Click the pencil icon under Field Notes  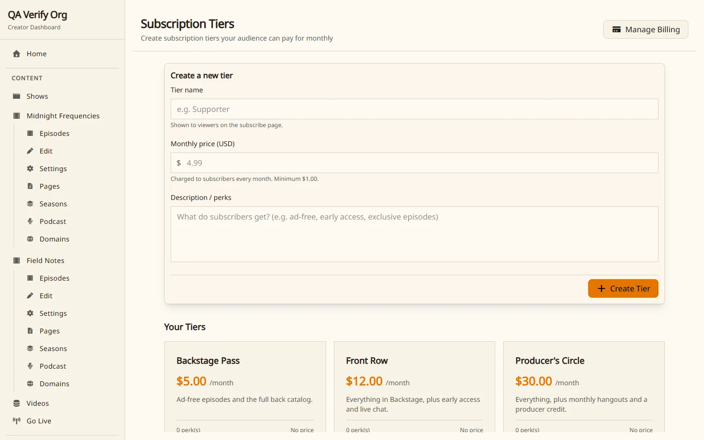pyautogui.click(x=30, y=296)
